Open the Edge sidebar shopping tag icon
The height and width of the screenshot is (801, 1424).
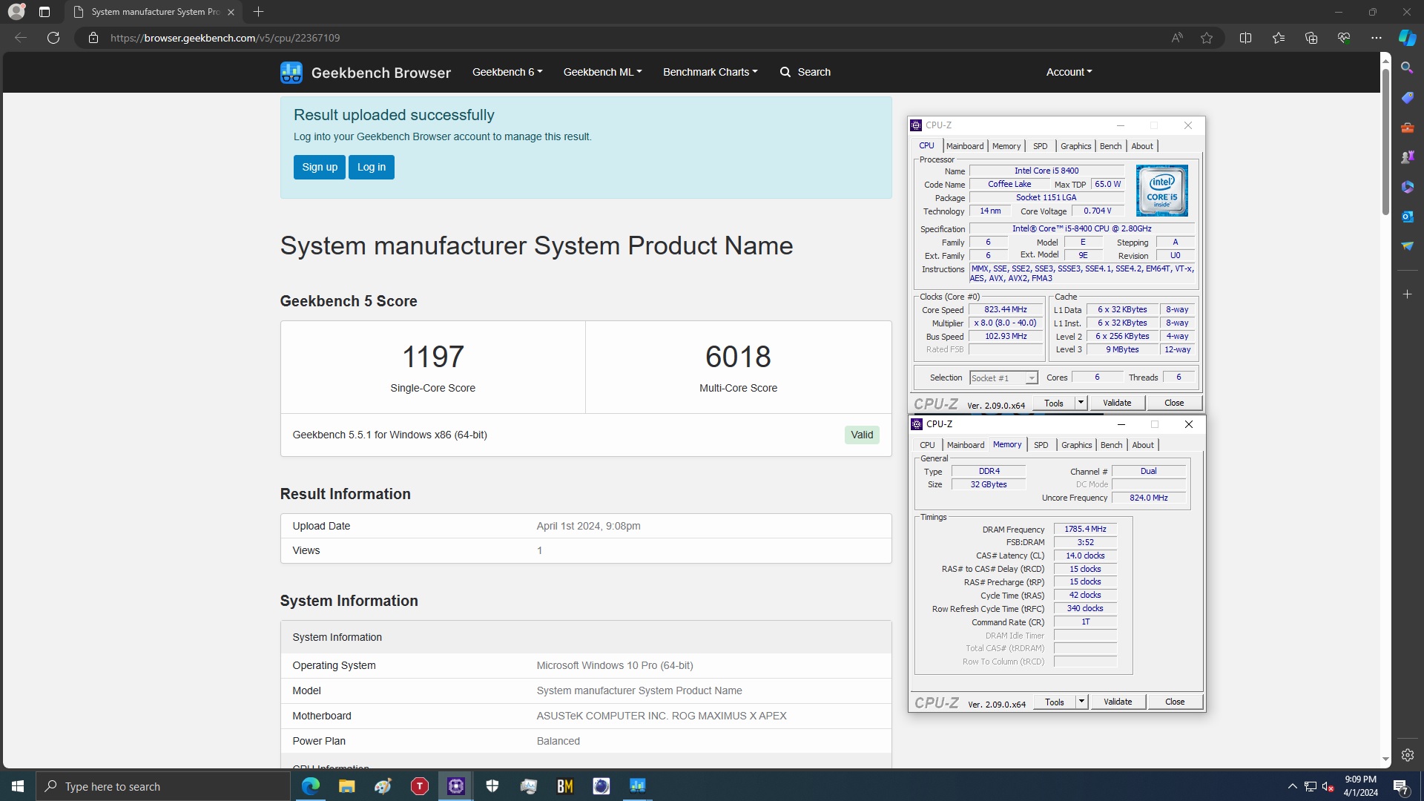pos(1407,97)
